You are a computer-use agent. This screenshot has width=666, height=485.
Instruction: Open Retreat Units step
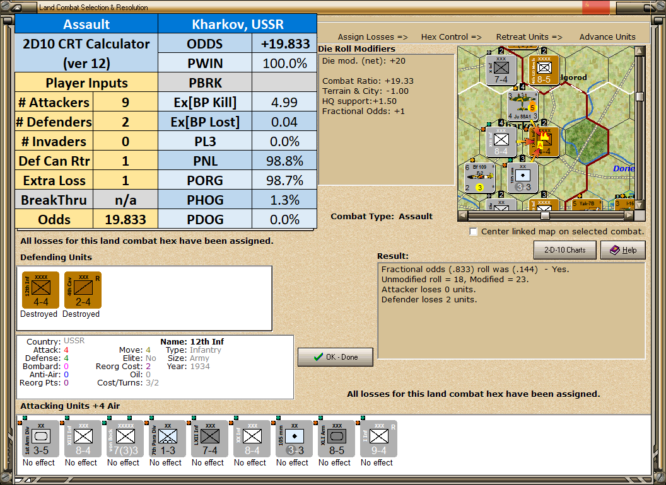tap(529, 37)
